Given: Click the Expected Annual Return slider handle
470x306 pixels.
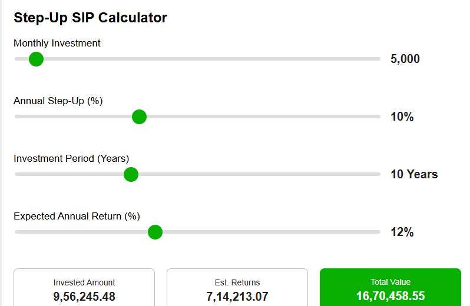Looking at the screenshot, I should (x=155, y=232).
